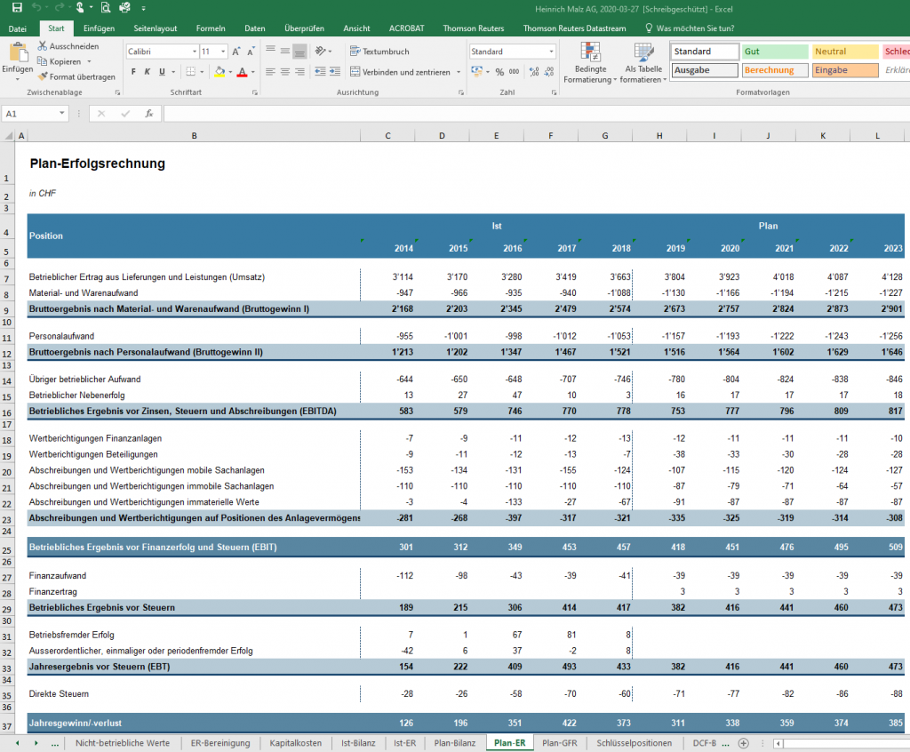
Task: Open the Kapitalkosten sheet tab
Action: coord(295,743)
